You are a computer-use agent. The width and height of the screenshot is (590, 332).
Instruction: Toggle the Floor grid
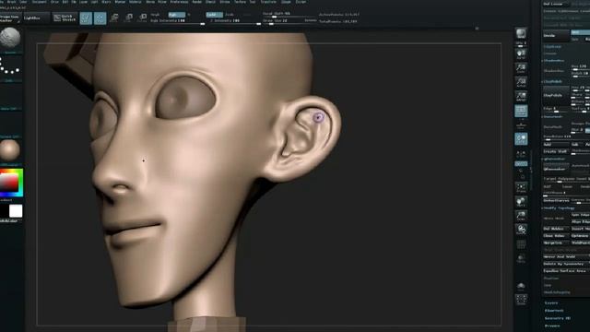coord(521,125)
